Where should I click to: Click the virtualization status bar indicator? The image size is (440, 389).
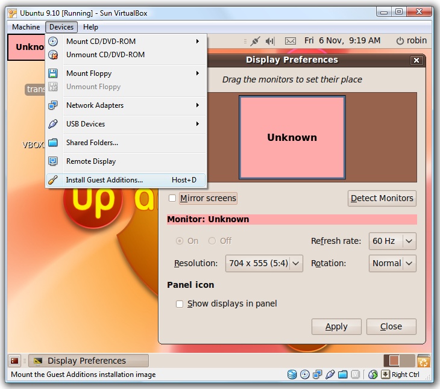[355, 375]
